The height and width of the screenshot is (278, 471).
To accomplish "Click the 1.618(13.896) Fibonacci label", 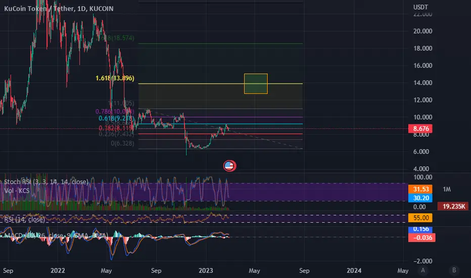I will (x=115, y=78).
